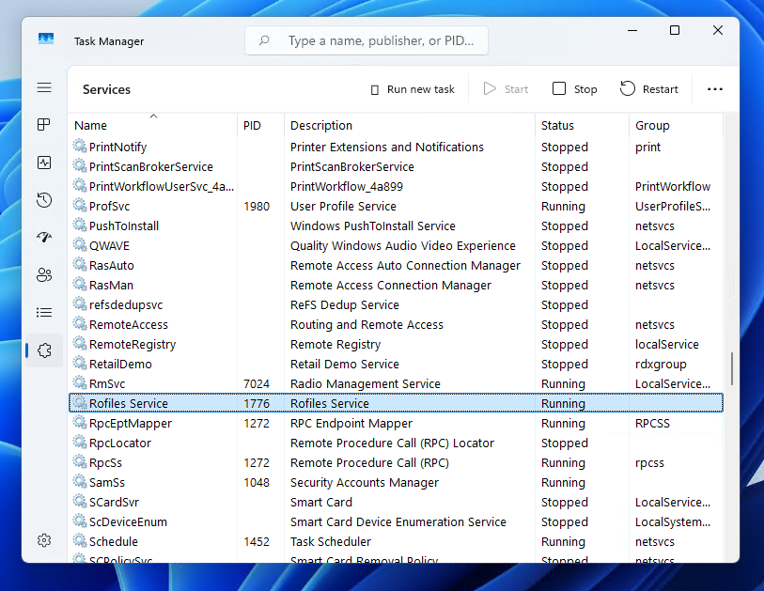Click the gear icon next to QWAVE

[x=80, y=244]
